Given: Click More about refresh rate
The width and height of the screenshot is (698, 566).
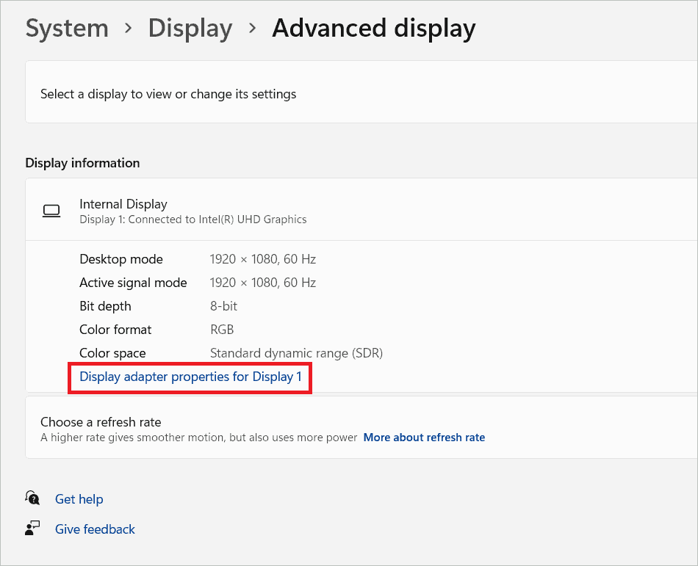Looking at the screenshot, I should 424,437.
